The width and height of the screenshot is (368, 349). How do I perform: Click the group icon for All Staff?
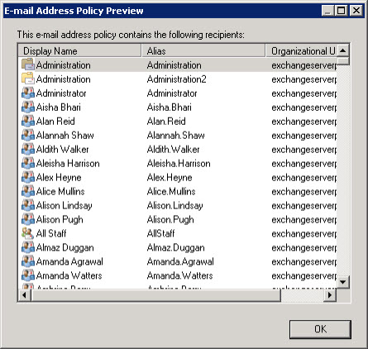[x=28, y=233]
